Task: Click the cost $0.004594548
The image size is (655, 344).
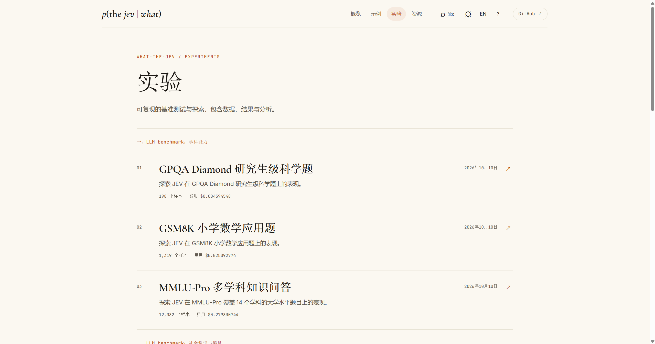Action: [215, 196]
